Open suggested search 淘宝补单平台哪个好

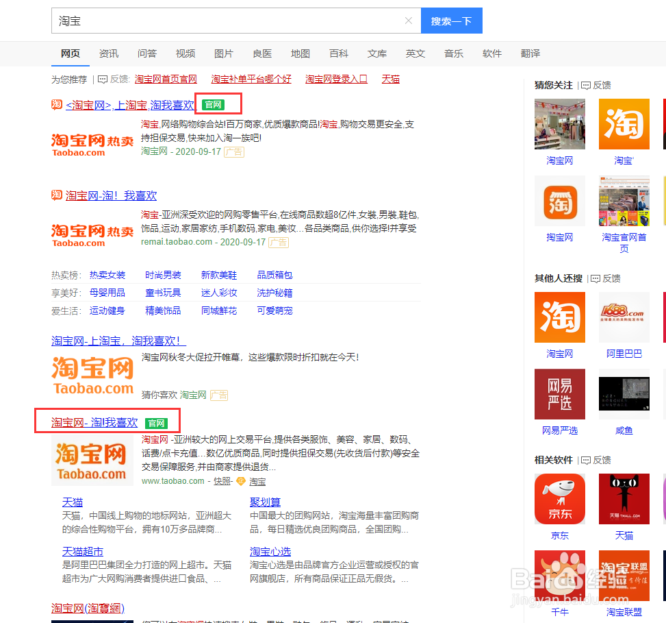coord(251,79)
